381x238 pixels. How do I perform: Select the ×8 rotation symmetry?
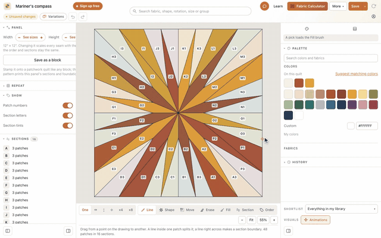131,210
